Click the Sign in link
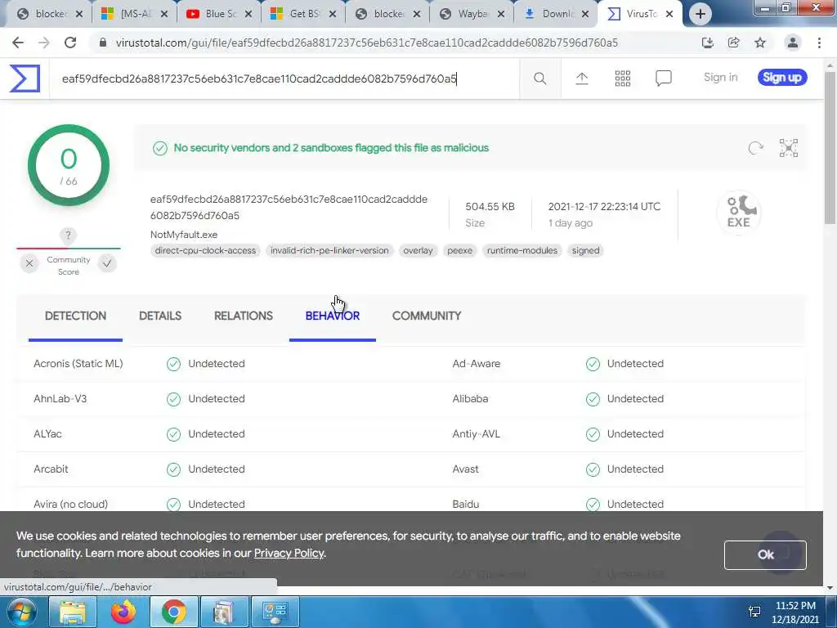The width and height of the screenshot is (837, 628). click(721, 78)
